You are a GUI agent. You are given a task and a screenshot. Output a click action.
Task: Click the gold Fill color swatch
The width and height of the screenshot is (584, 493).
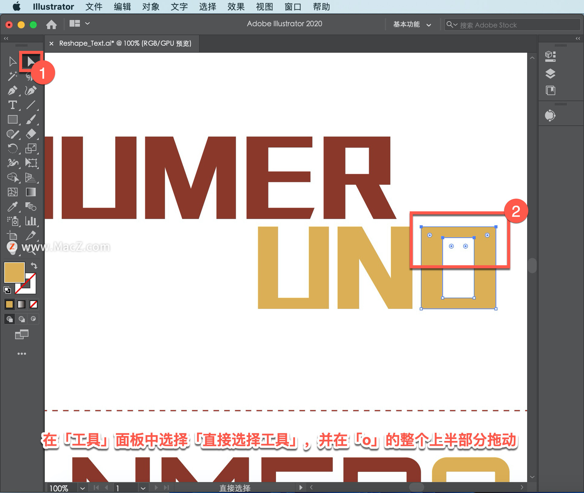[14, 272]
